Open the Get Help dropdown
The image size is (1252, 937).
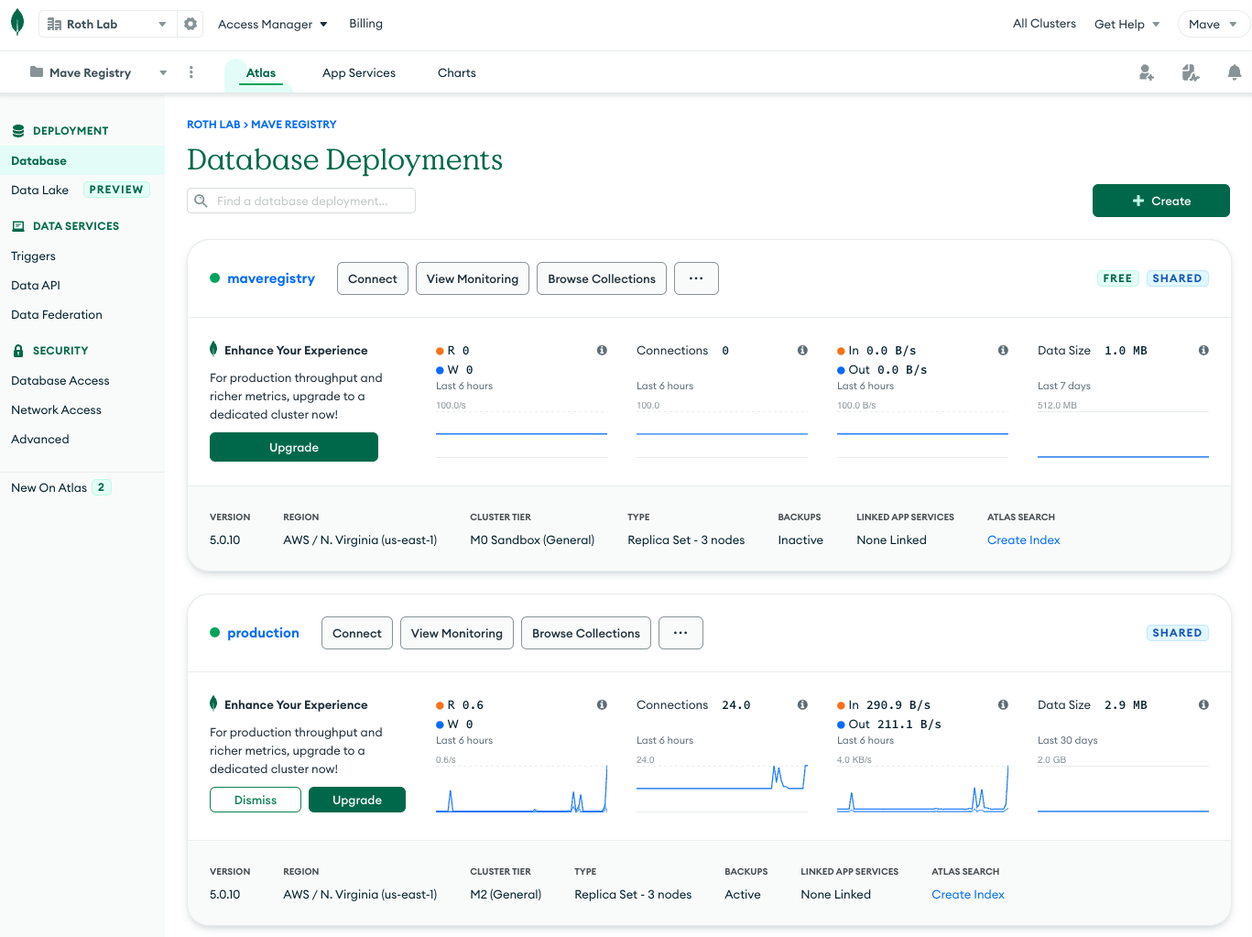tap(1127, 24)
